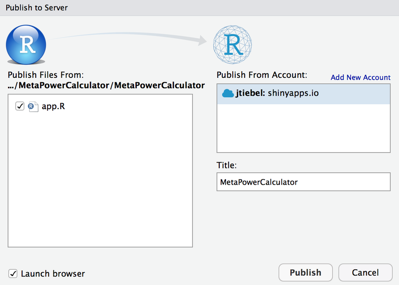Uncheck the app.R file checkbox
Viewport: 399px width, 285px height.
click(x=20, y=106)
